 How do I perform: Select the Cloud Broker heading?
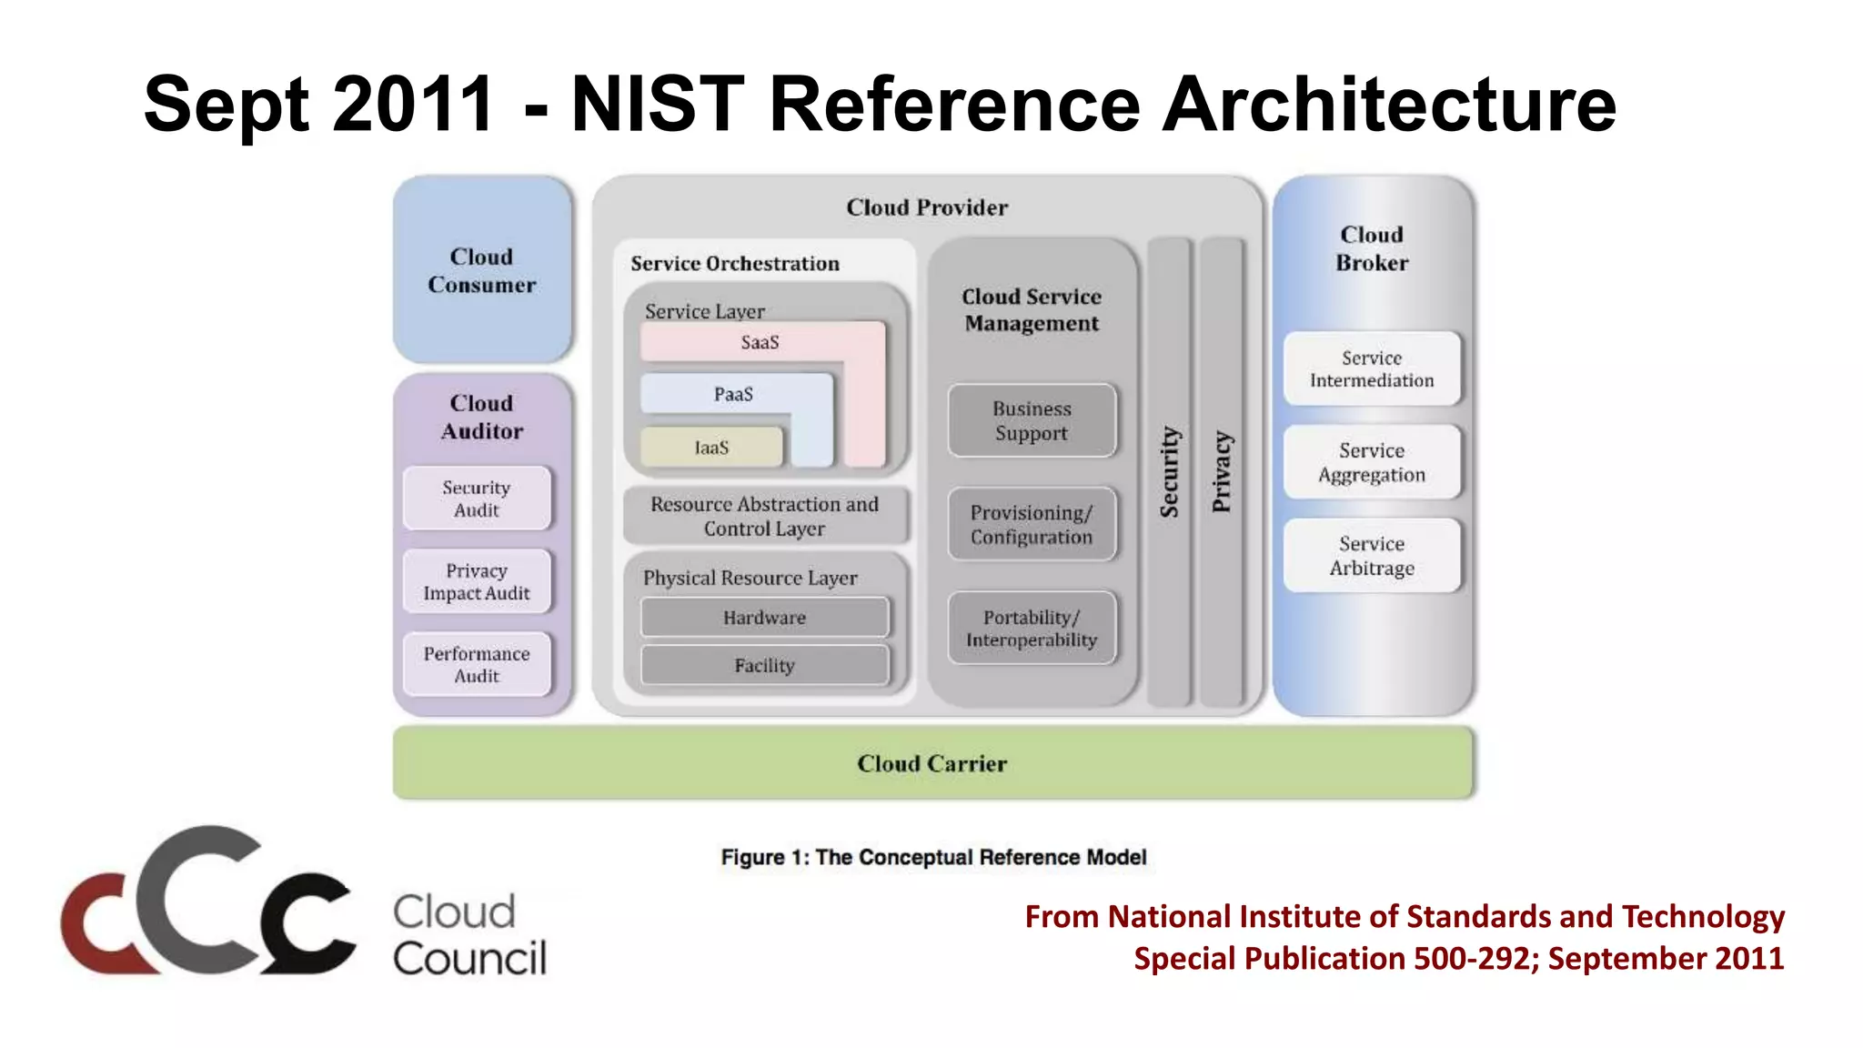pyautogui.click(x=1372, y=248)
